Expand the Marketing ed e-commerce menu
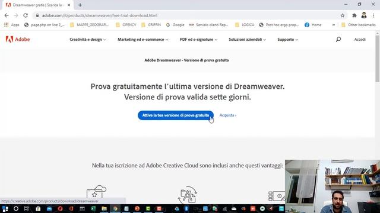This screenshot has width=380, height=213. [142, 40]
